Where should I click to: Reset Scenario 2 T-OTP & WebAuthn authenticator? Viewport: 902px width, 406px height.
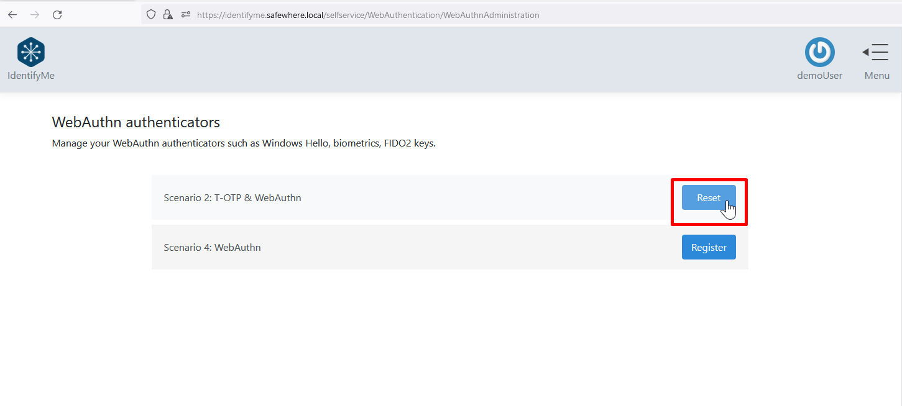(x=708, y=197)
